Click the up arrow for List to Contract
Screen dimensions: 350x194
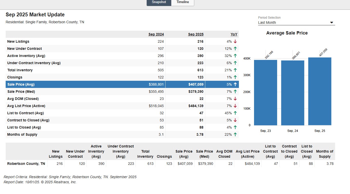235,113
